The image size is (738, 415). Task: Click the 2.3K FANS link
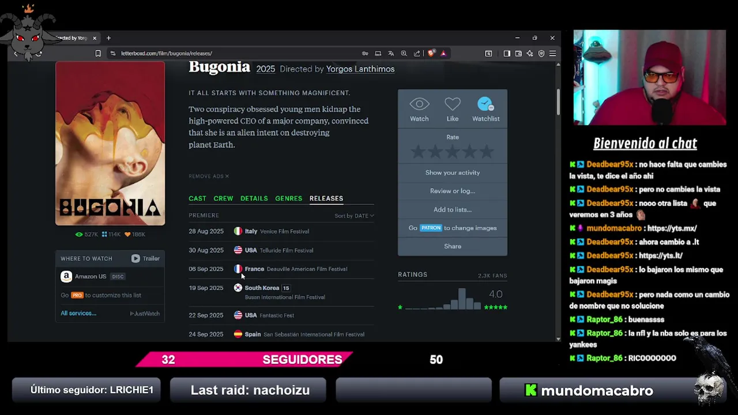coord(492,276)
